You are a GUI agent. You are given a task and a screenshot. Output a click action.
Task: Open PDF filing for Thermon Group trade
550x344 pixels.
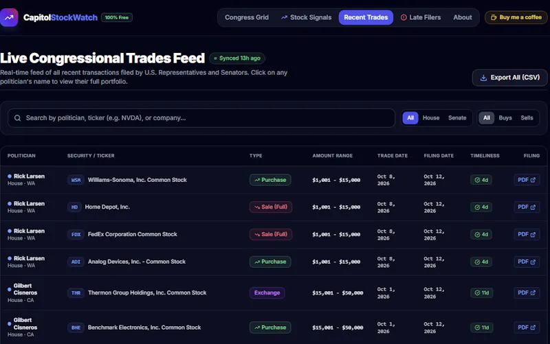pyautogui.click(x=527, y=293)
